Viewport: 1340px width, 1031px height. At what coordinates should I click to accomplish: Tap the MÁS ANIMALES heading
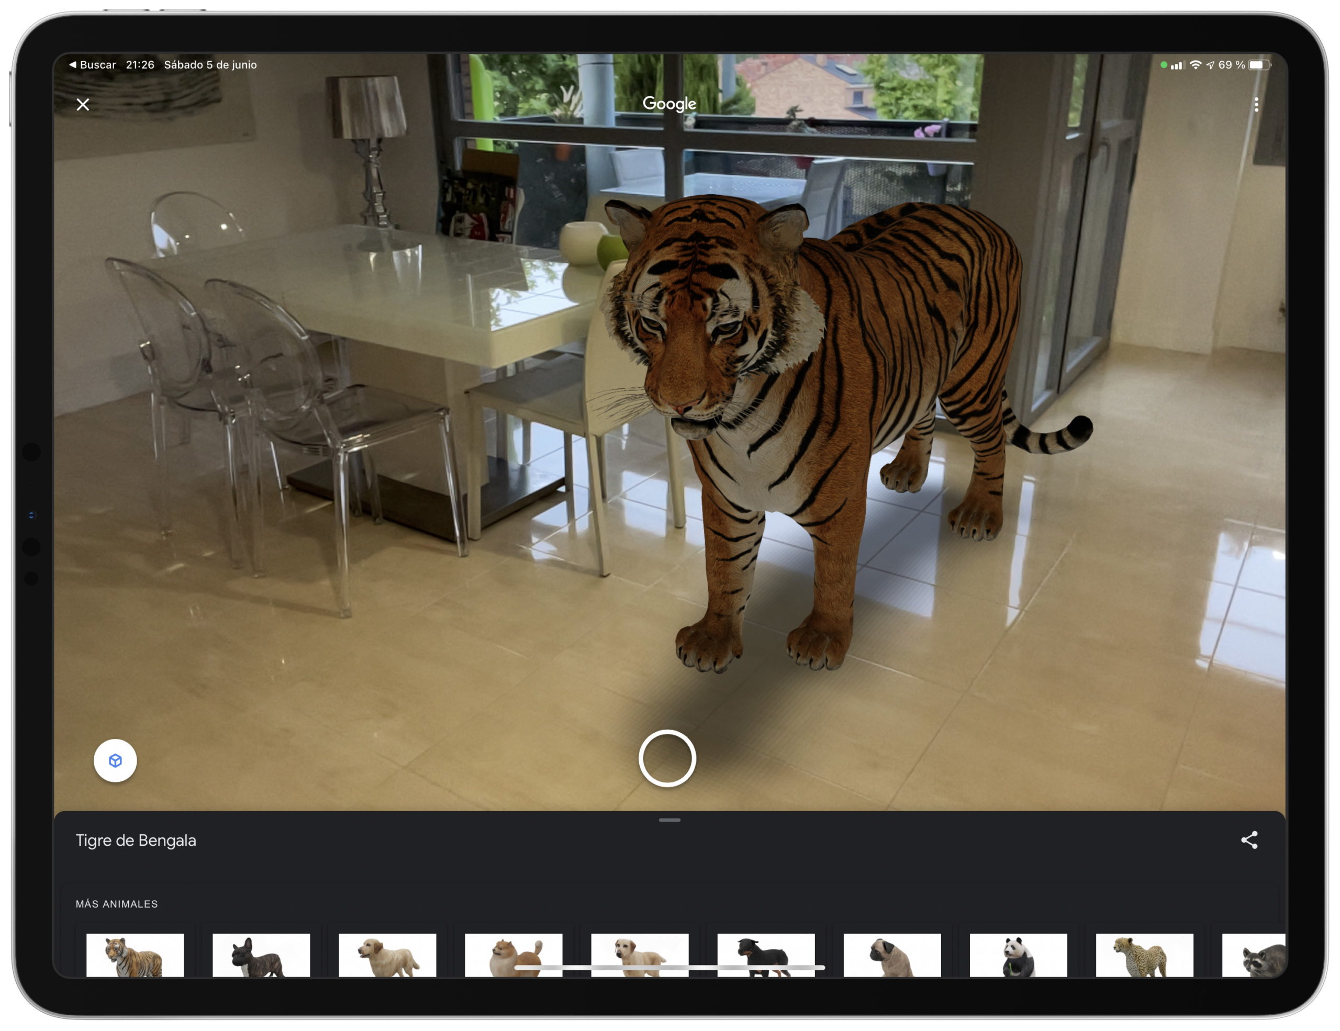[x=117, y=904]
